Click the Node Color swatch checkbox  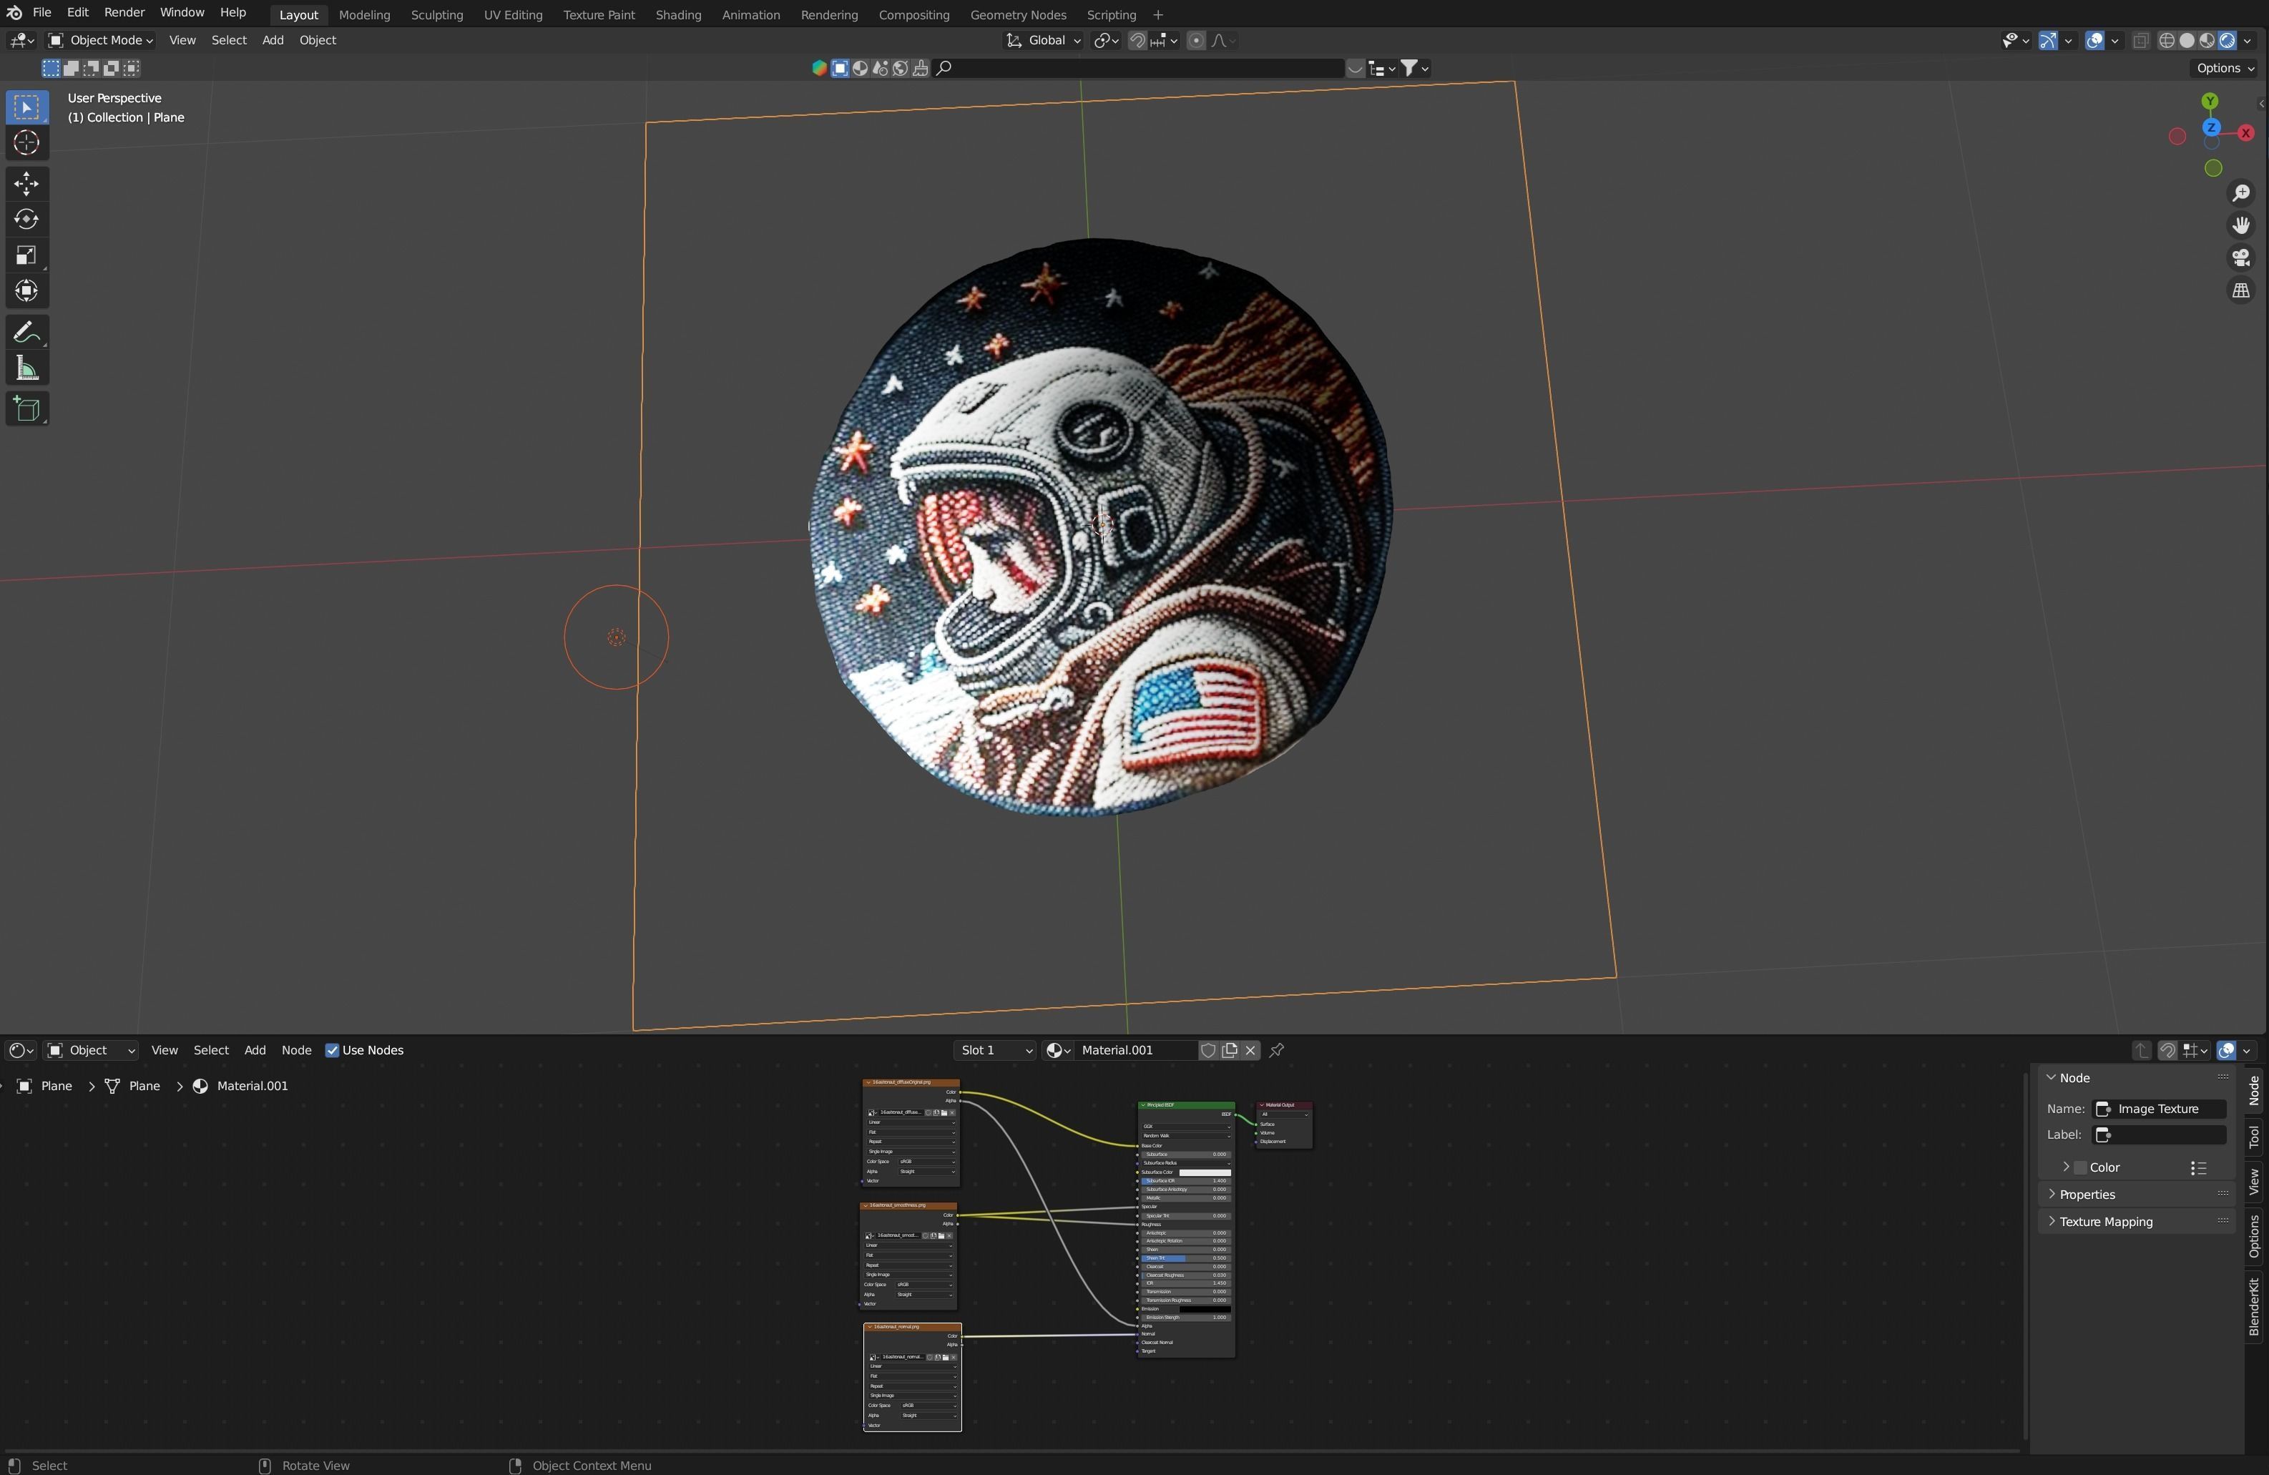[2080, 1167]
